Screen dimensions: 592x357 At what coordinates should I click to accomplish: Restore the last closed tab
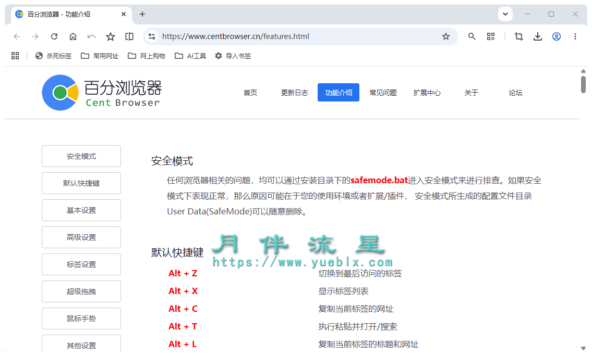(x=91, y=36)
